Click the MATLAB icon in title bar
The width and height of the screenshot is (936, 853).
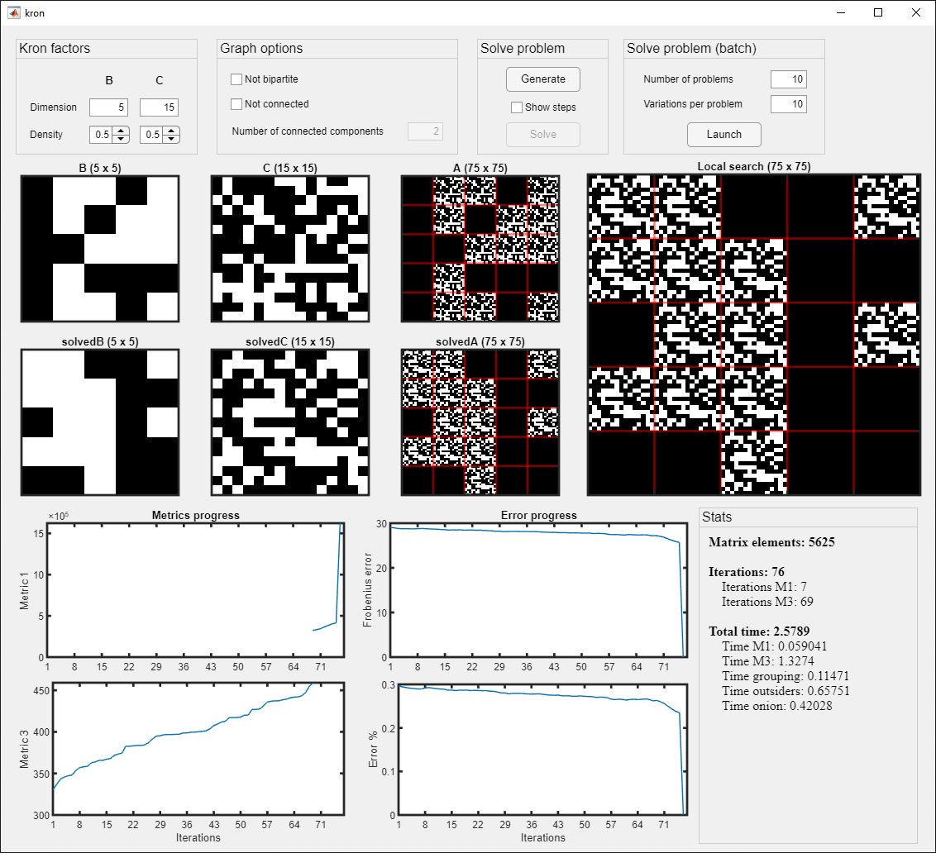click(14, 12)
